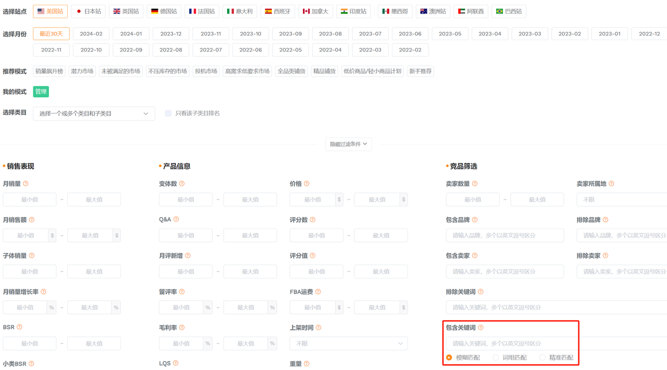Apply the 销量飙升榜 recommended mode
Image resolution: width=667 pixels, height=370 pixels.
pos(49,71)
